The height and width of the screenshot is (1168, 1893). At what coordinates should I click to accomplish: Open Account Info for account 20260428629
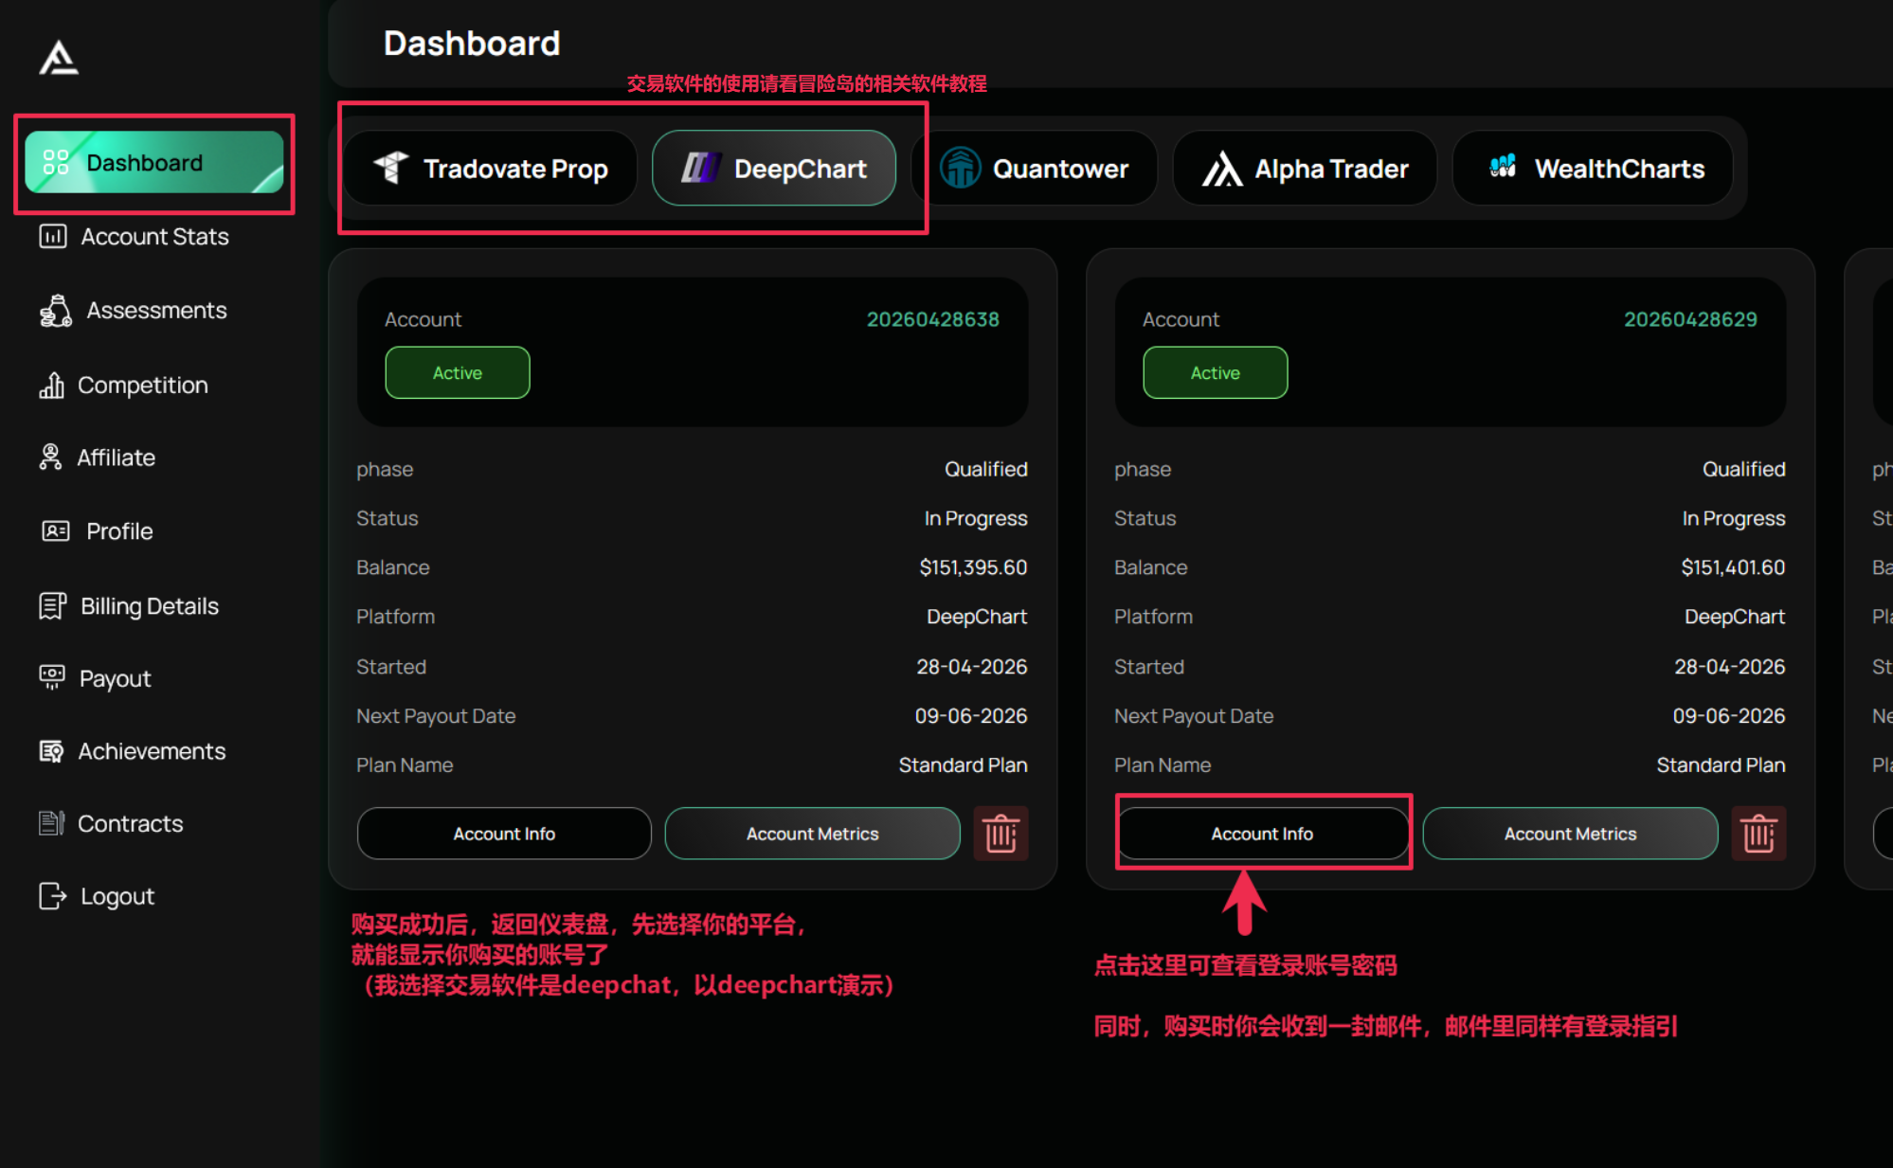click(x=1262, y=834)
